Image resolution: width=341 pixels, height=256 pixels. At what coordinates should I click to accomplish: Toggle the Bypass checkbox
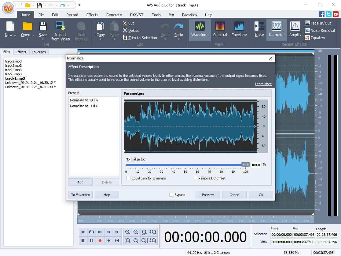171,194
